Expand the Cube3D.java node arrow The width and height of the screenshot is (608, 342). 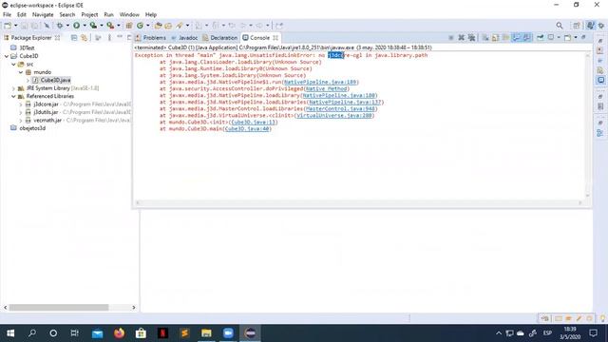[x=28, y=80]
